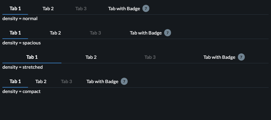The image size is (271, 120).
Task: Click badge 7 in stretched density row
Action: [241, 57]
